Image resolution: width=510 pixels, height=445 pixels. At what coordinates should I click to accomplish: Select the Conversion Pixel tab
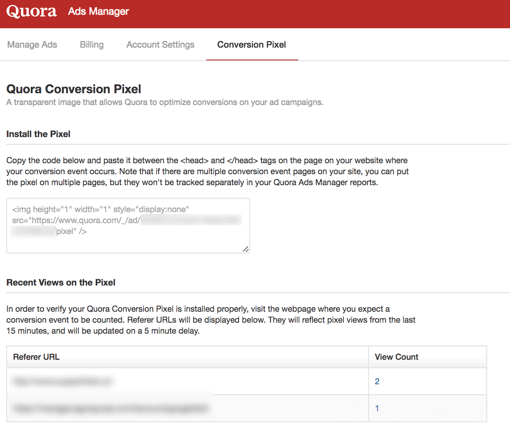pos(251,44)
